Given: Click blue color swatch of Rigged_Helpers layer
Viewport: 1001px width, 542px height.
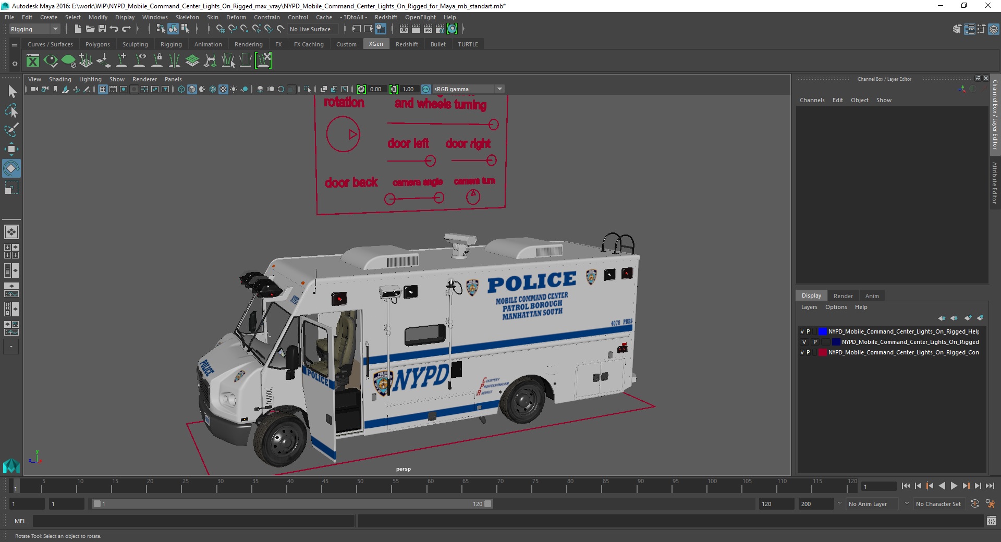Looking at the screenshot, I should pyautogui.click(x=822, y=331).
